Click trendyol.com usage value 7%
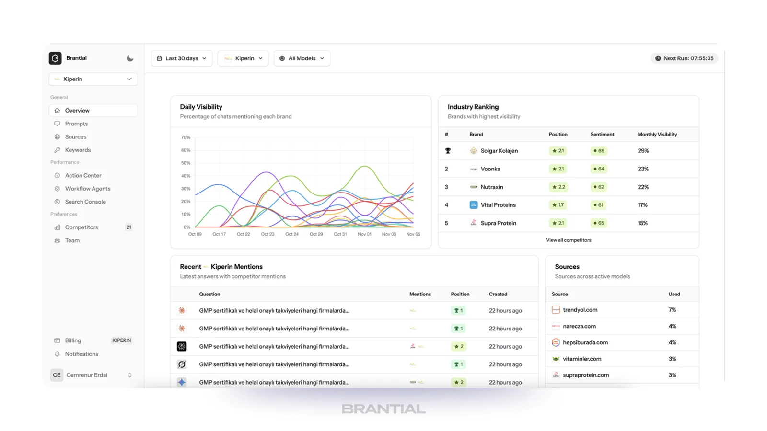The width and height of the screenshot is (767, 431). 672,310
